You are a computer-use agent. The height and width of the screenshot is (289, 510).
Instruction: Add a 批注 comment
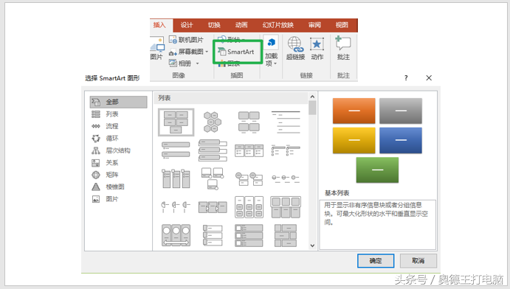click(343, 48)
